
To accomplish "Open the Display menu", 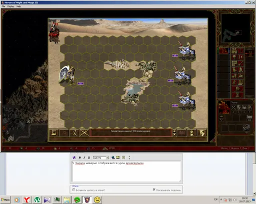I will pyautogui.click(x=10, y=6).
